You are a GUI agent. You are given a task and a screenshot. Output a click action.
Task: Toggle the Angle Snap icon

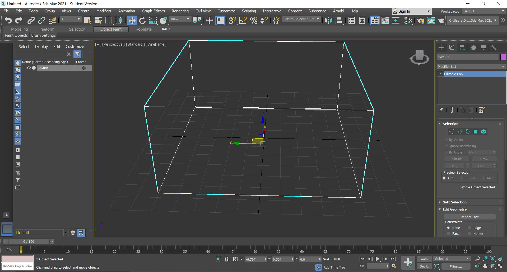[243, 20]
